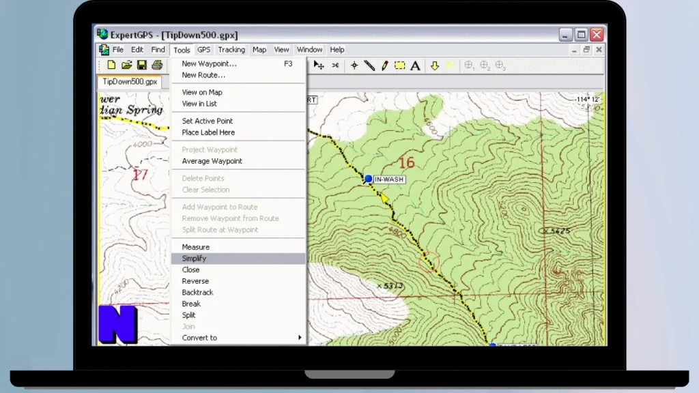The width and height of the screenshot is (699, 393).
Task: Click the calibration point 2 icon
Action: click(x=485, y=65)
